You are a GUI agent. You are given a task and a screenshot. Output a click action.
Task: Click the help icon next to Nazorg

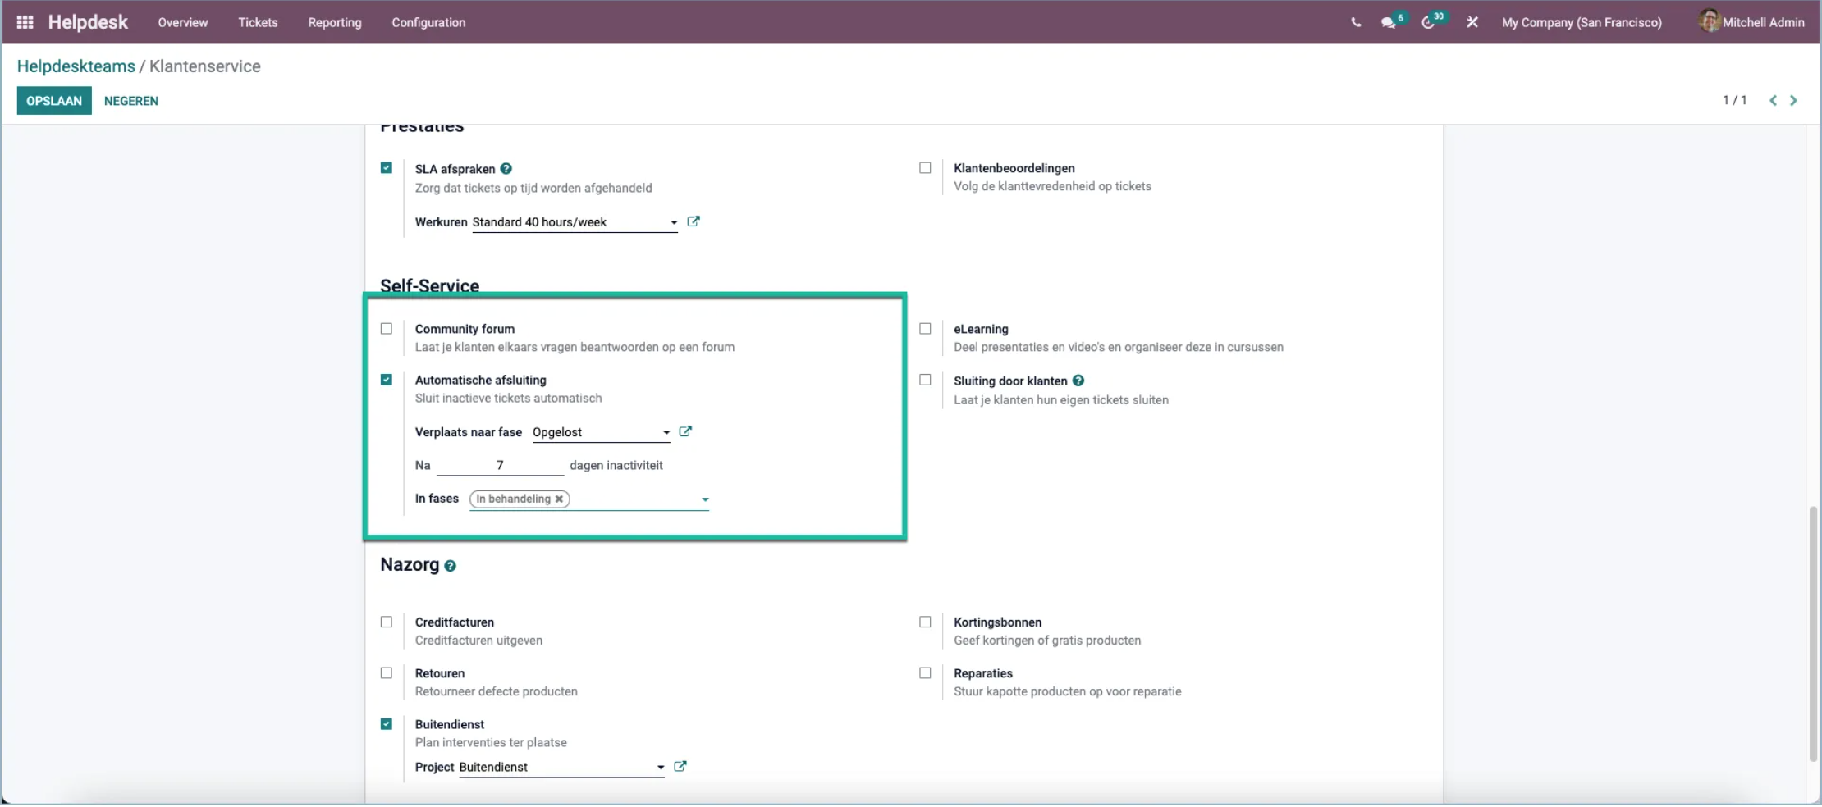[451, 566]
